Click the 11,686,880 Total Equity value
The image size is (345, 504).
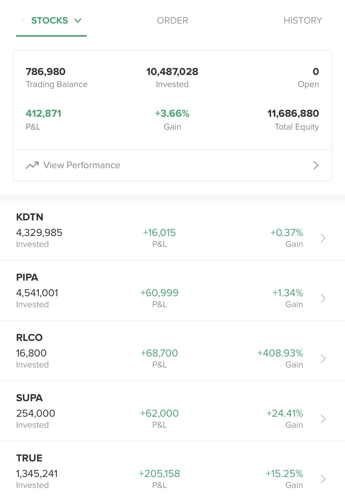pyautogui.click(x=293, y=114)
